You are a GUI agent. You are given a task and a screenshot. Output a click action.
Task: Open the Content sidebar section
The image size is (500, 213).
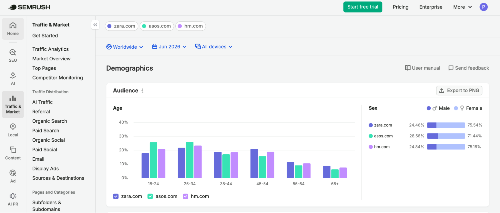(x=13, y=153)
